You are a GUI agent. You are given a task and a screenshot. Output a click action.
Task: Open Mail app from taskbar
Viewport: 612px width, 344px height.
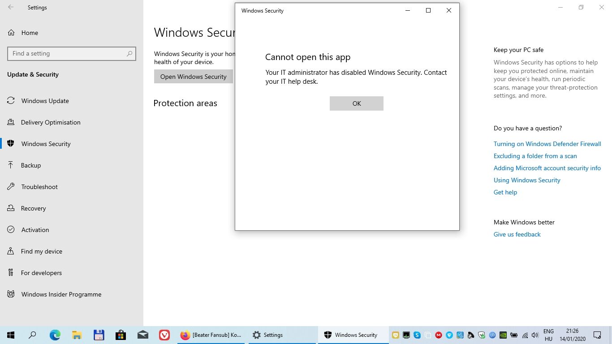[x=142, y=335]
